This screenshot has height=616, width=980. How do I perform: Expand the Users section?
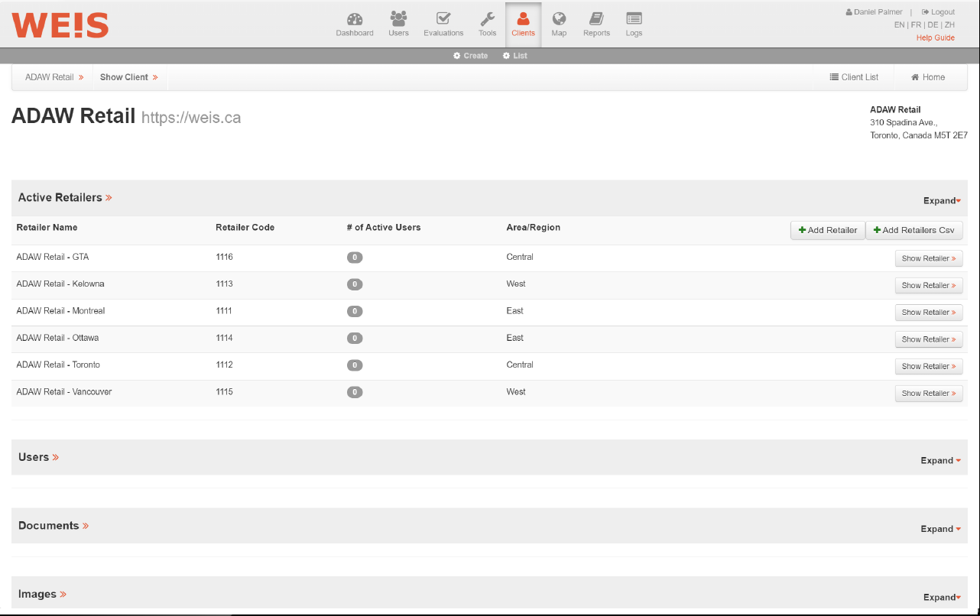(939, 461)
